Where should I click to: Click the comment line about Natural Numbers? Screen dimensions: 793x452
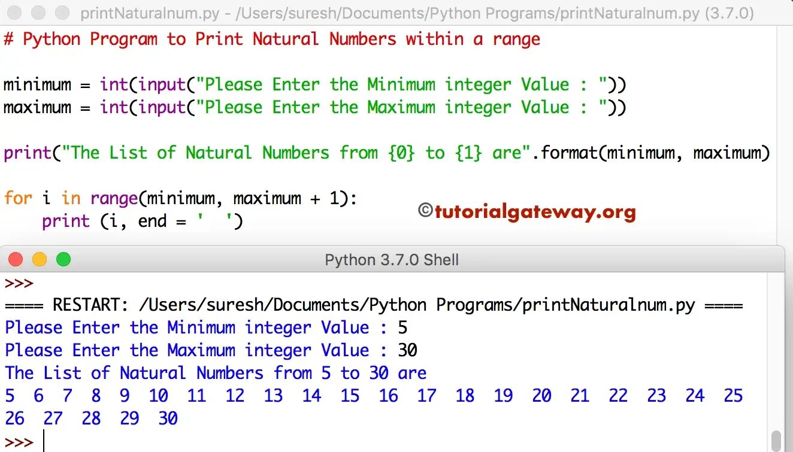tap(272, 40)
